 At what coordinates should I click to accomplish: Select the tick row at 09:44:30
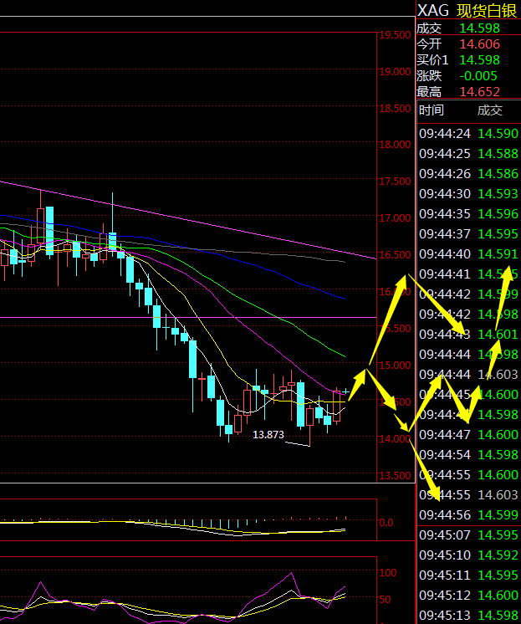click(468, 194)
